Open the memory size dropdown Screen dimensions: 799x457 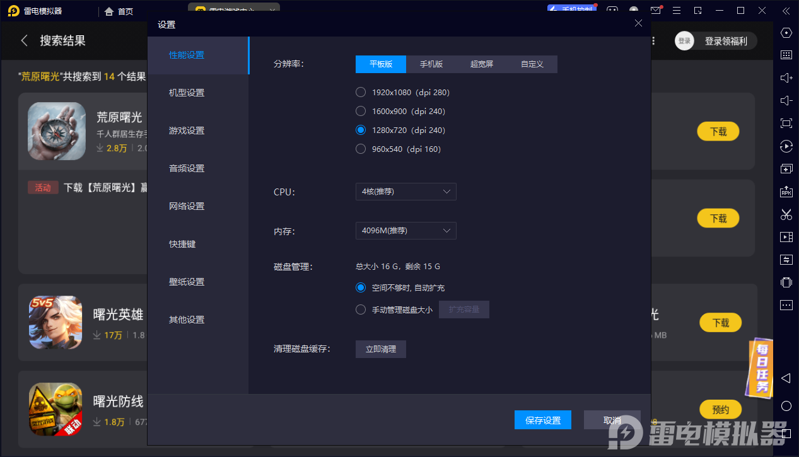pos(405,231)
